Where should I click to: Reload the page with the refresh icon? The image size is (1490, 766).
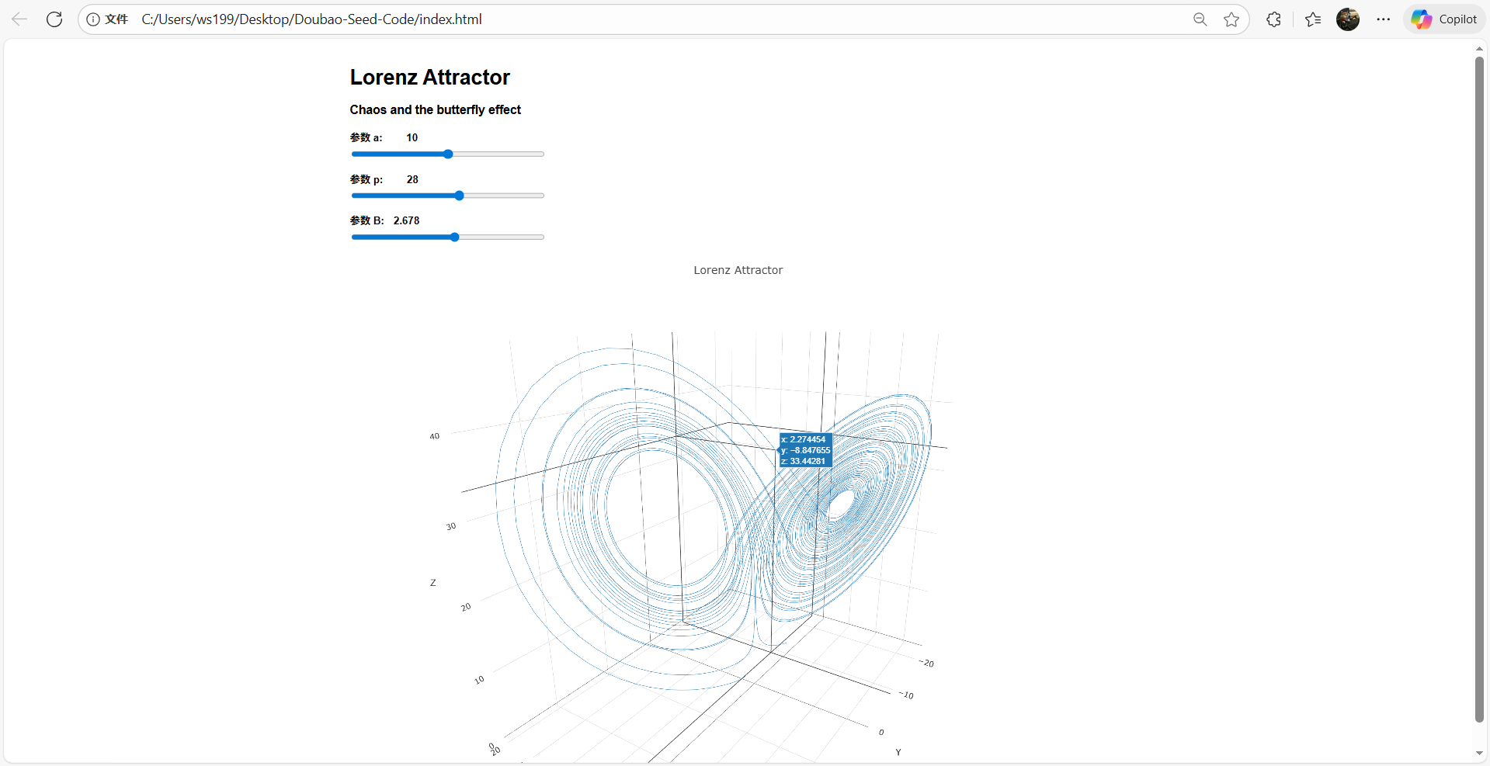click(54, 19)
